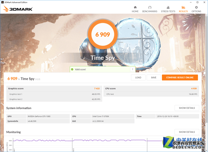The image size is (208, 152).
Task: Click the Stress Tests bar-chart icon
Action: (168, 7)
